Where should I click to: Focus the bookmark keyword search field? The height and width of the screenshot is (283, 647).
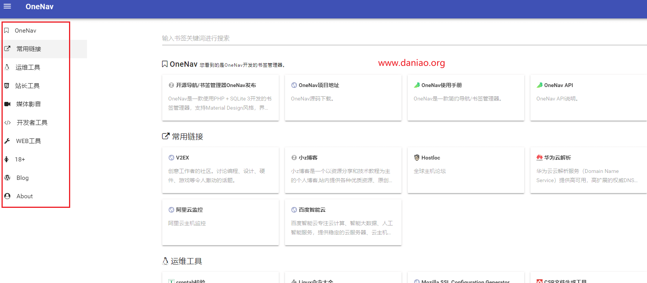point(404,38)
